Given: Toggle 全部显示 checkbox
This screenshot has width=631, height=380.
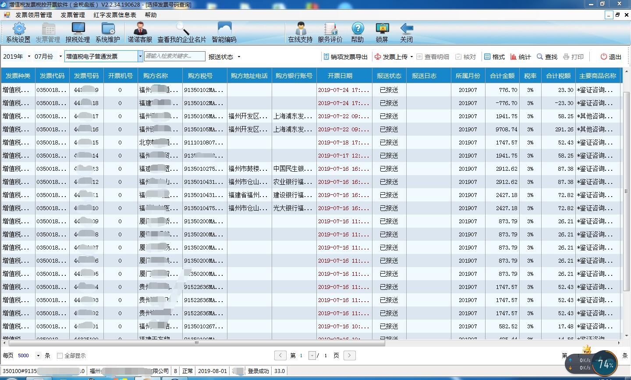Looking at the screenshot, I should click(60, 356).
